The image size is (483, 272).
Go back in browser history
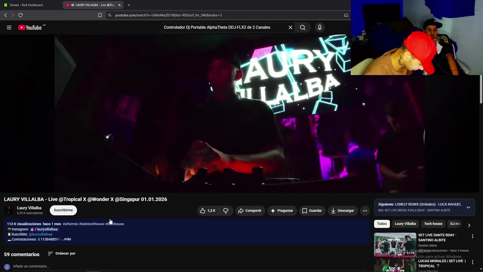(x=5, y=15)
